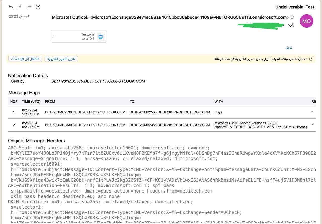Click the MO sender avatar
The height and width of the screenshot is (224, 322).
click(x=306, y=21)
